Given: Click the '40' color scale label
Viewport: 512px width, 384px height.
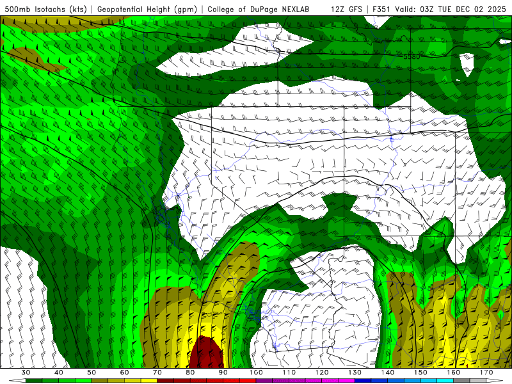Looking at the screenshot, I should (59, 372).
